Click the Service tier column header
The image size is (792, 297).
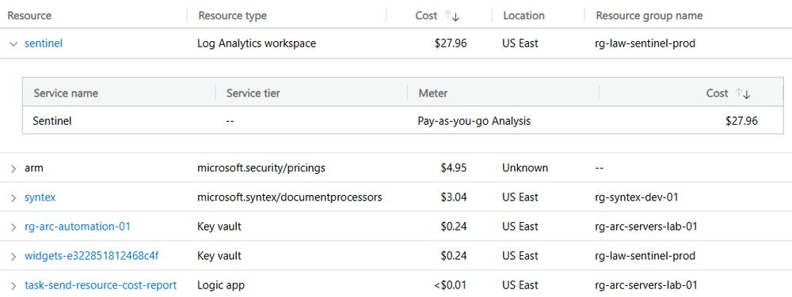[253, 93]
